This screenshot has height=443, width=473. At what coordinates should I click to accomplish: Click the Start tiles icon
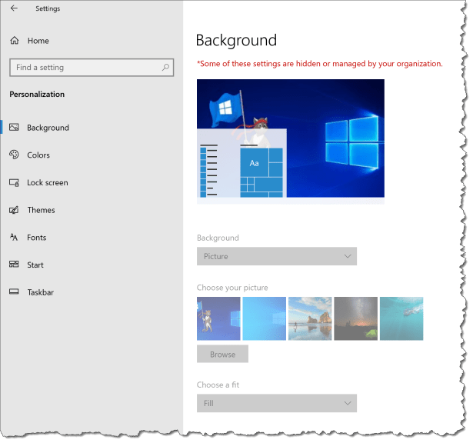[14, 265]
